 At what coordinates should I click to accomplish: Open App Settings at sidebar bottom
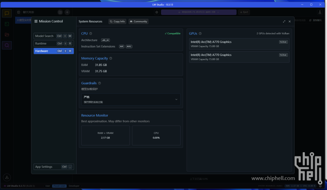click(x=53, y=167)
